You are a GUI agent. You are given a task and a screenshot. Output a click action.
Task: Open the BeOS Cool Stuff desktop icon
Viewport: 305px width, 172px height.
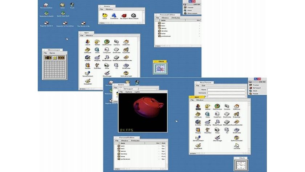tap(63, 14)
